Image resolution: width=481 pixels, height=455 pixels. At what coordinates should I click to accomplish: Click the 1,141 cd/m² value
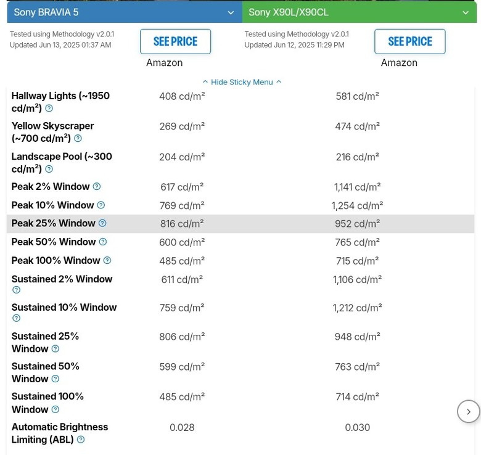pos(358,187)
